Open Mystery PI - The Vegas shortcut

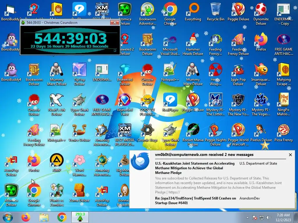261,105
